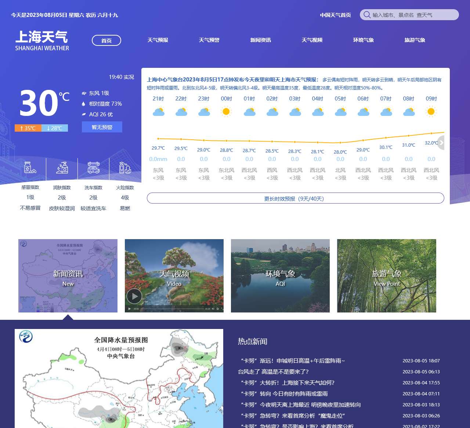
Task: Click the right arrow on hourly forecast panel
Action: [441, 143]
